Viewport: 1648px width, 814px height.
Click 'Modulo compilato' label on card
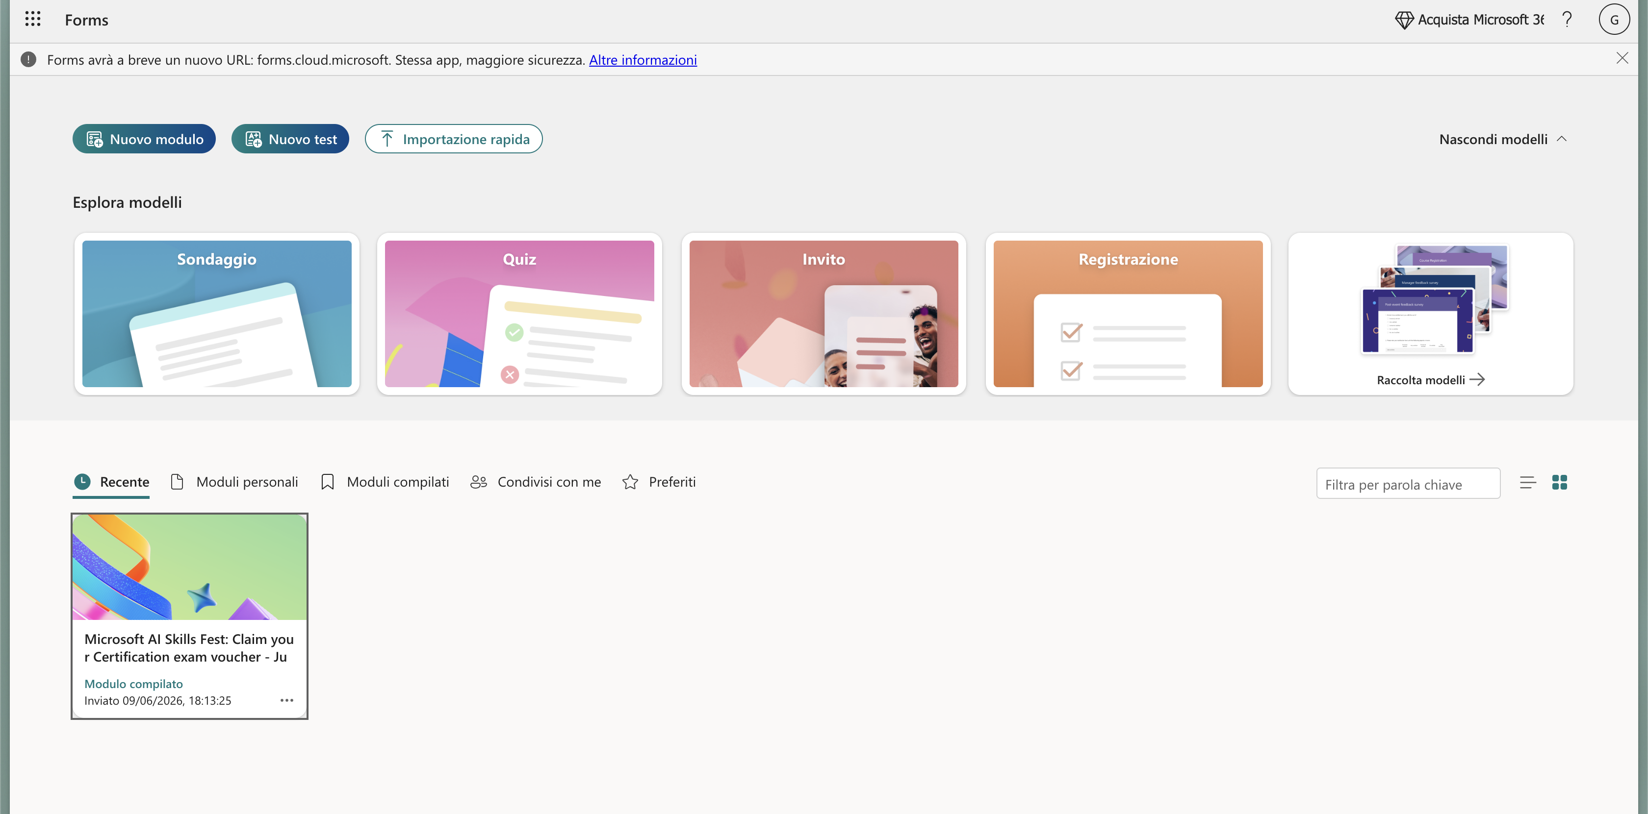133,684
